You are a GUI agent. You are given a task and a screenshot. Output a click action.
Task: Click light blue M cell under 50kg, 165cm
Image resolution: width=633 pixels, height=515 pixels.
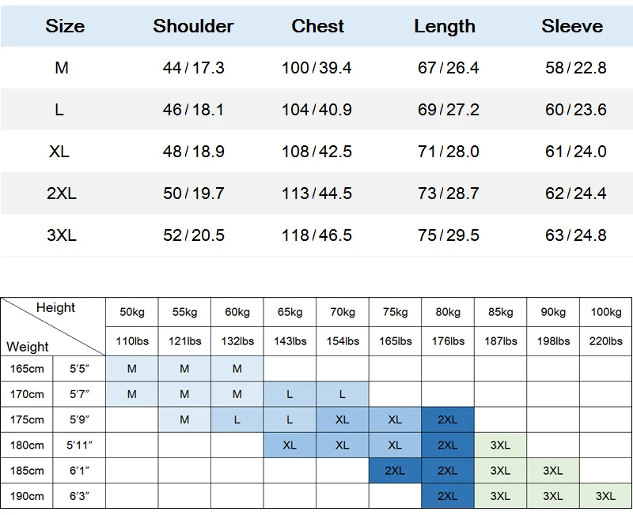(x=132, y=369)
